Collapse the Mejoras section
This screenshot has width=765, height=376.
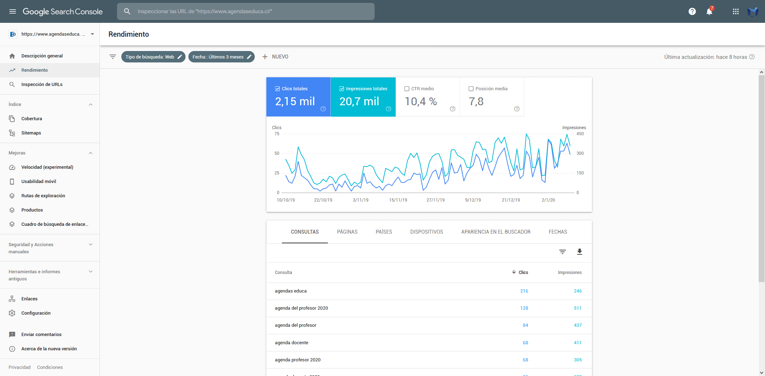pos(91,153)
